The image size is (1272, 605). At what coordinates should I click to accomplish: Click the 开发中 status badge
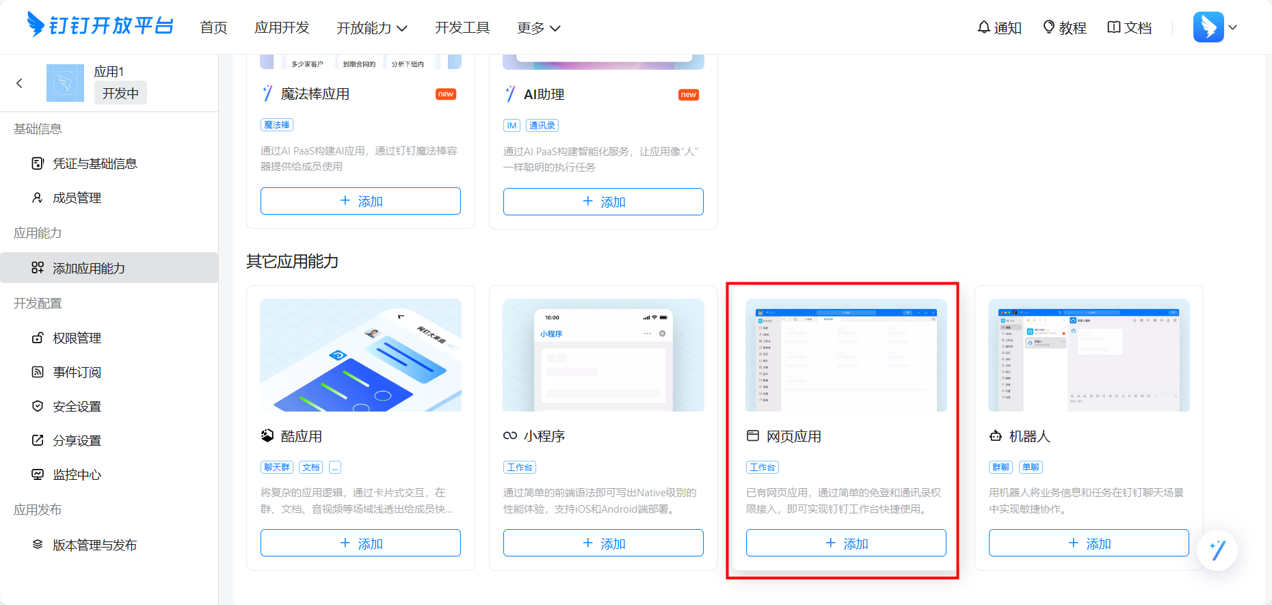(x=120, y=93)
